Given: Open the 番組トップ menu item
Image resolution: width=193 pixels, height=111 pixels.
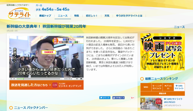Looking at the screenshot, I should [45, 16].
